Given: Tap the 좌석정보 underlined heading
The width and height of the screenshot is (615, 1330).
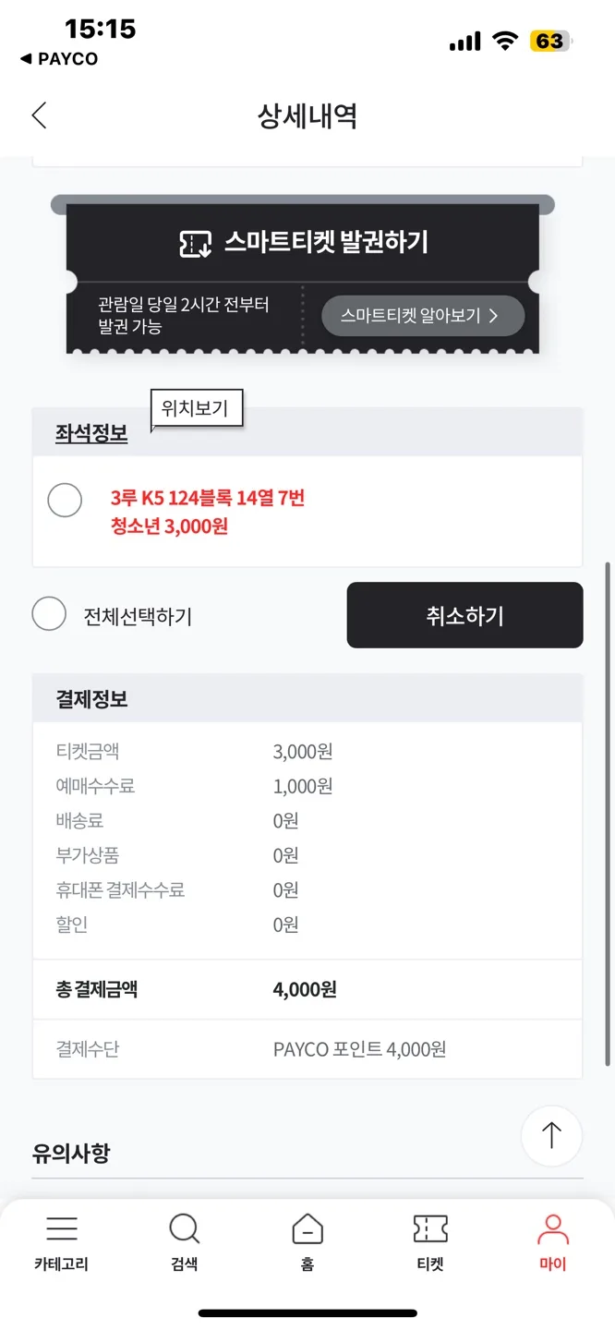Looking at the screenshot, I should pyautogui.click(x=91, y=434).
